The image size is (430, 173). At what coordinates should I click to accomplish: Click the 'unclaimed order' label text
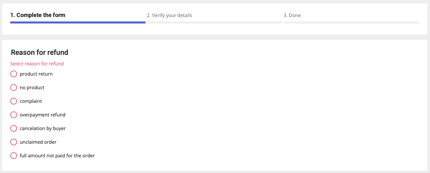38,142
